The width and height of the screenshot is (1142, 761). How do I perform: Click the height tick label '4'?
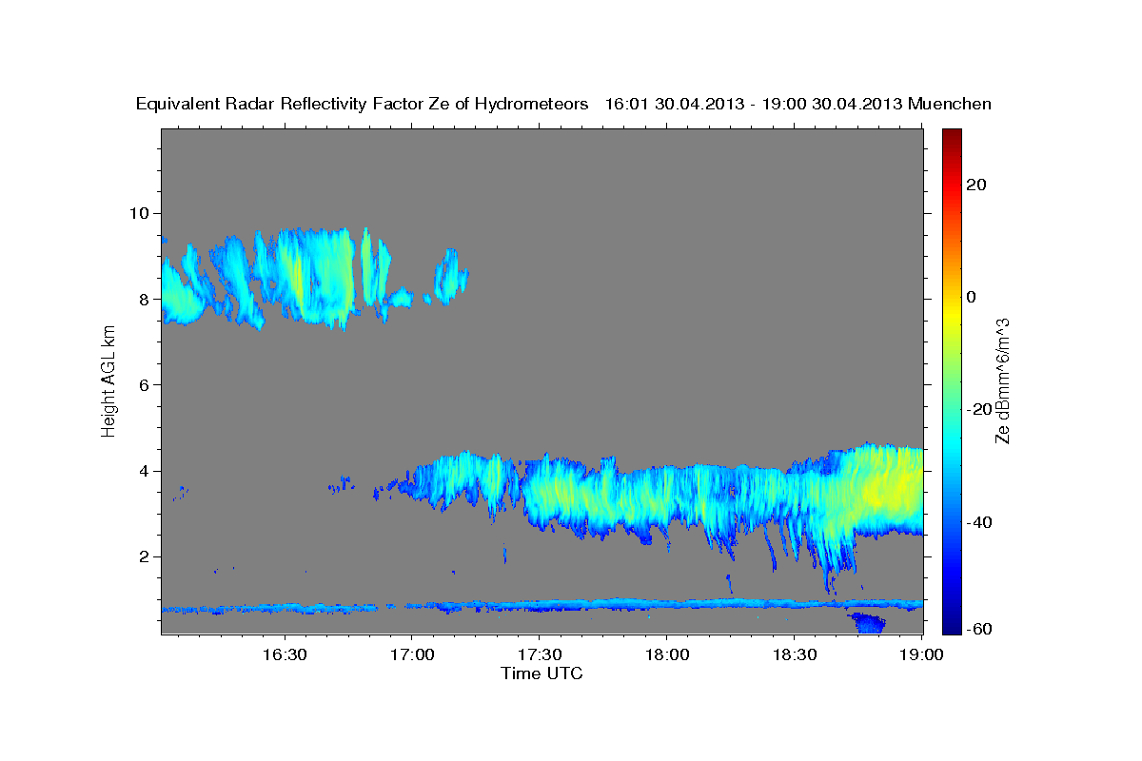[146, 471]
